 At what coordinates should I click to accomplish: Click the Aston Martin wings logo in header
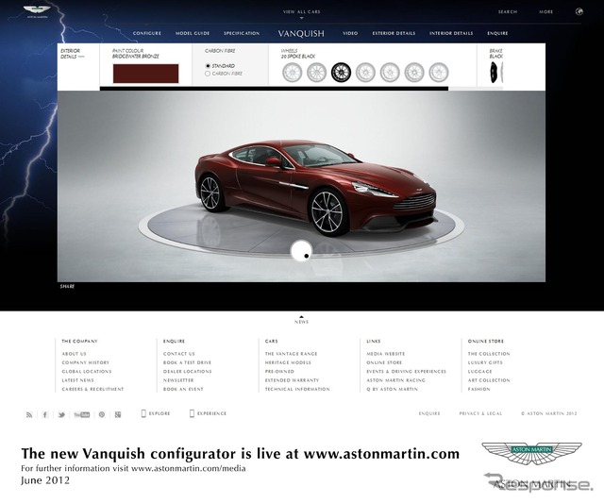[37, 11]
